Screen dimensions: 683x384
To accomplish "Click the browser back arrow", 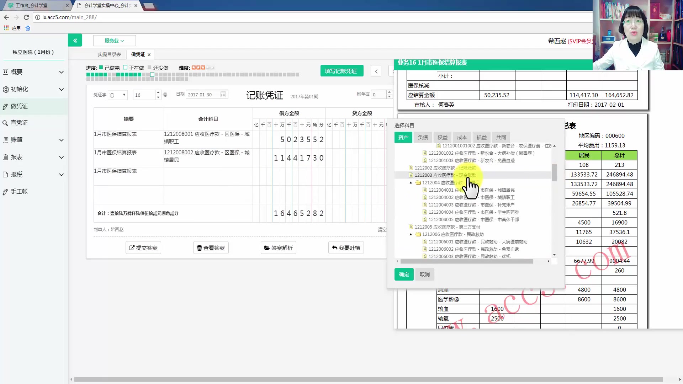I will (6, 17).
